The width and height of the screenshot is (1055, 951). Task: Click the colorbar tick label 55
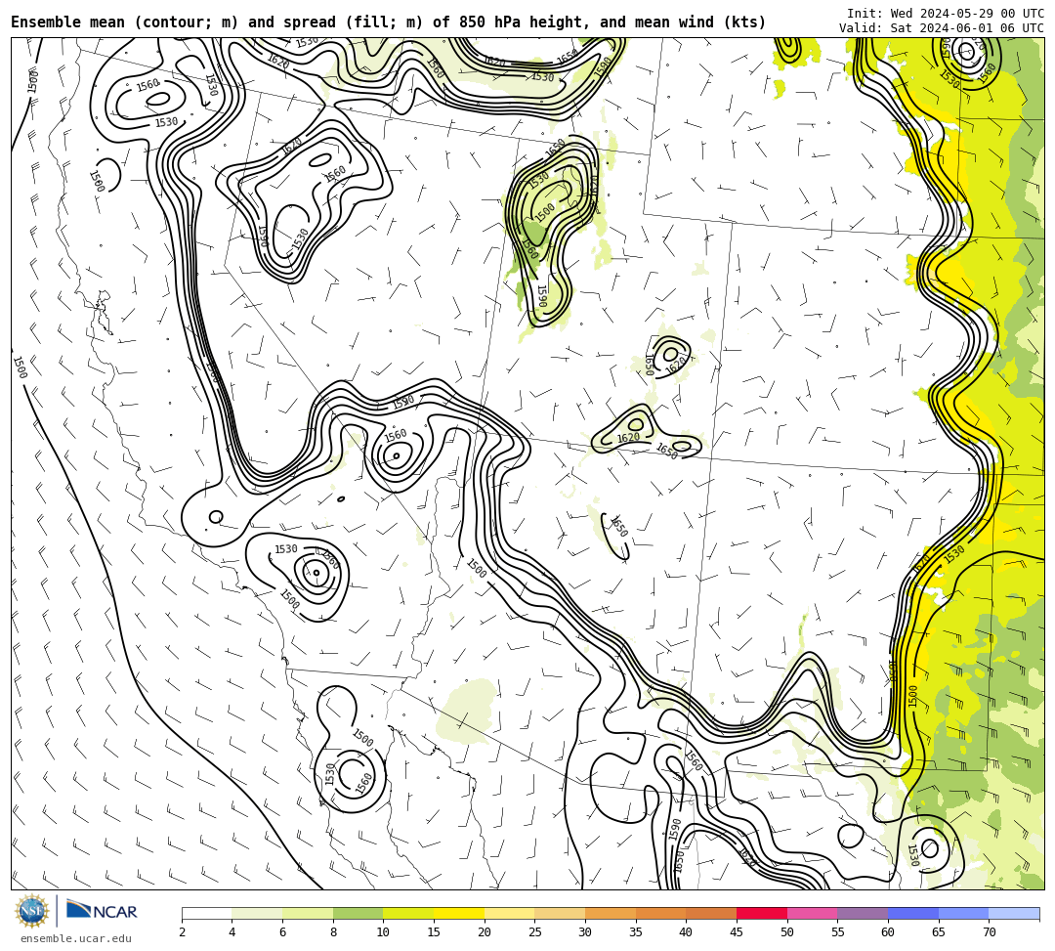point(838,932)
